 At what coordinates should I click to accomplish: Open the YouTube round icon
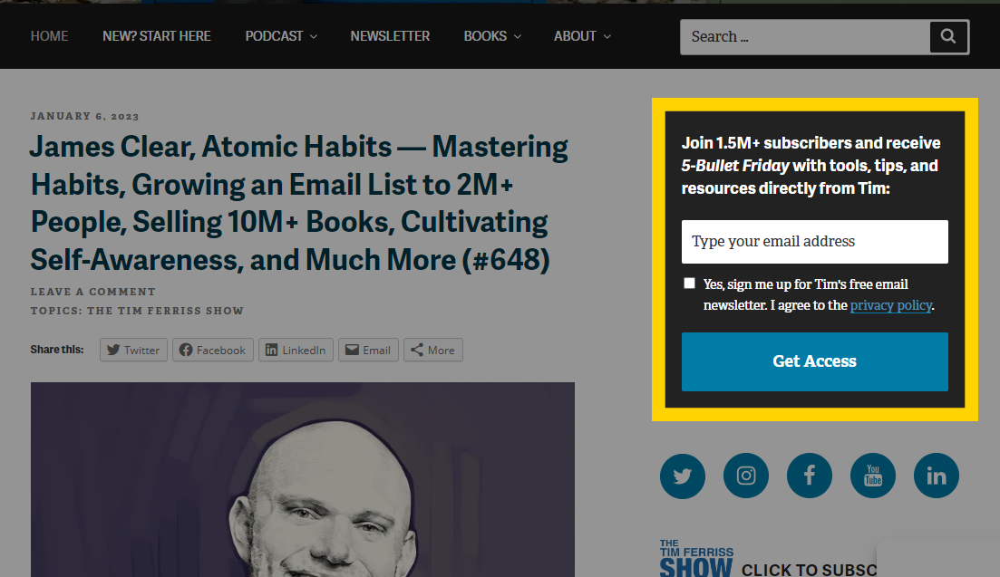[872, 476]
